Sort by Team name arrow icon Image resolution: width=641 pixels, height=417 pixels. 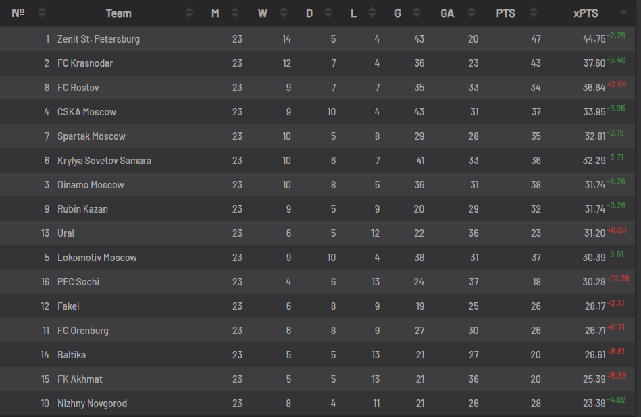point(189,13)
